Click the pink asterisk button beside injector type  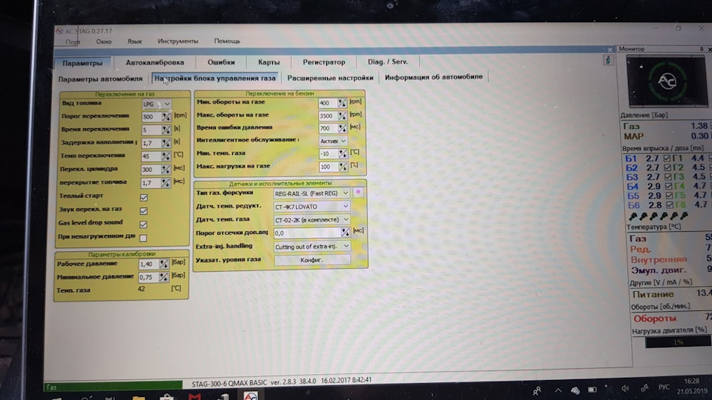coord(357,193)
